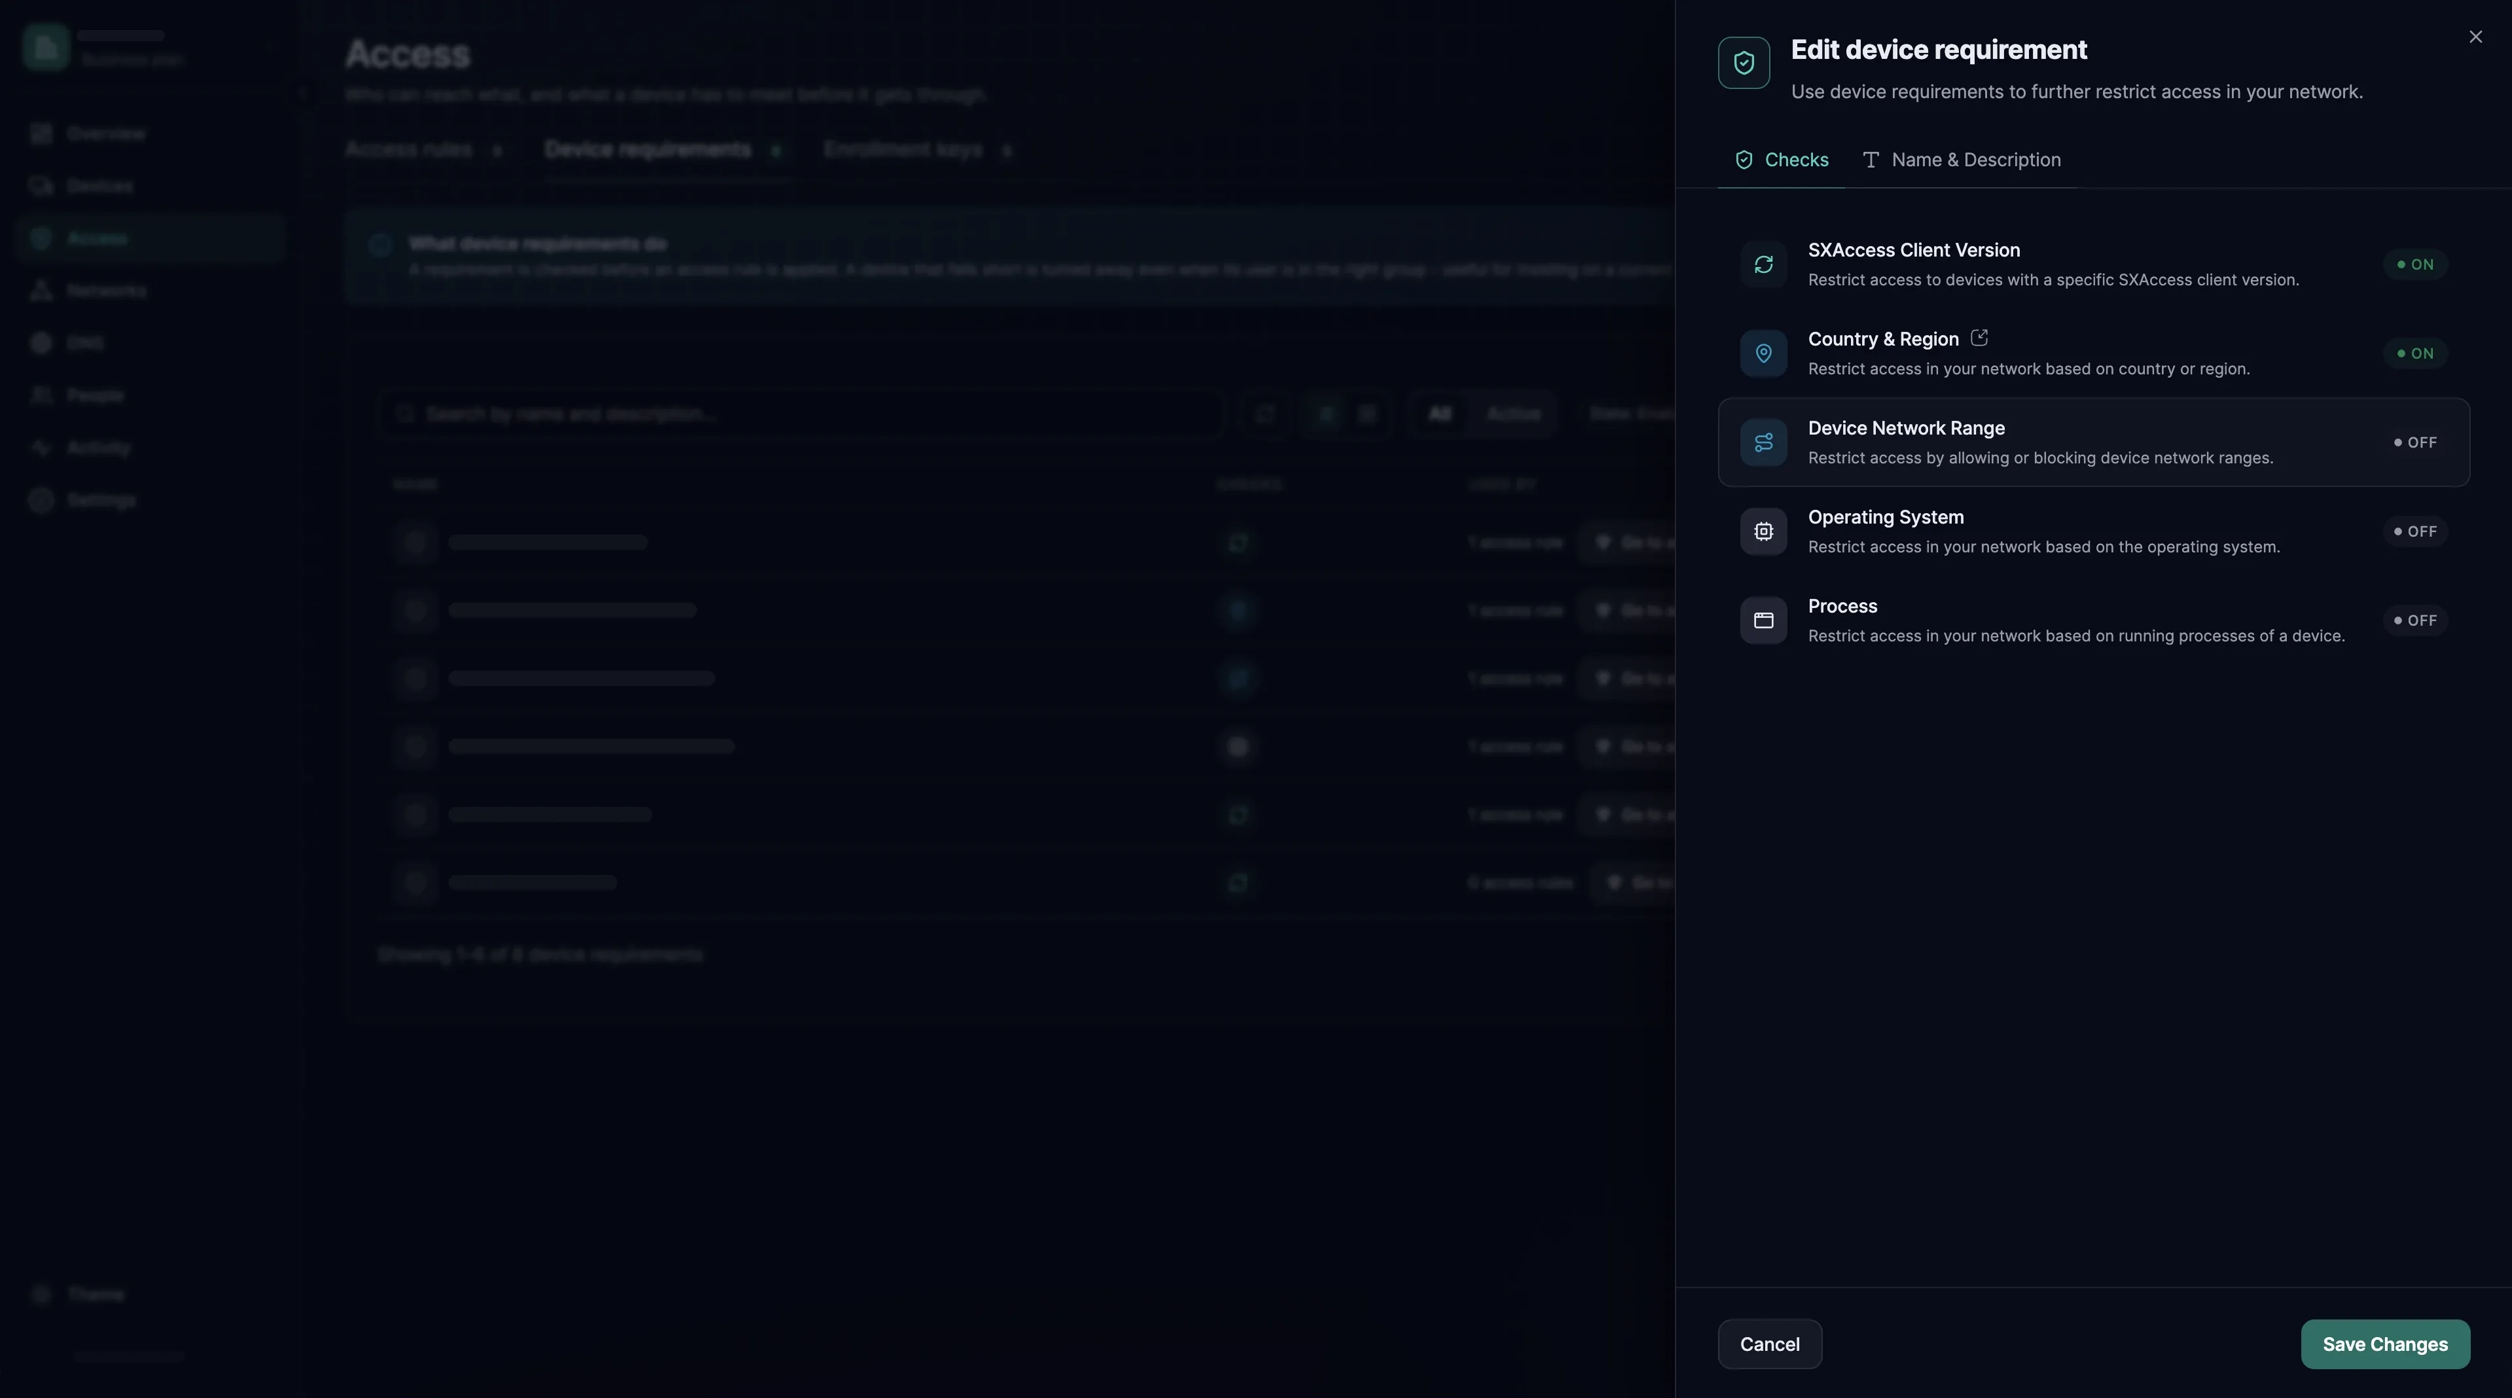Toggle SXAccess Client Version ON badge
This screenshot has width=2512, height=1398.
[x=2414, y=264]
